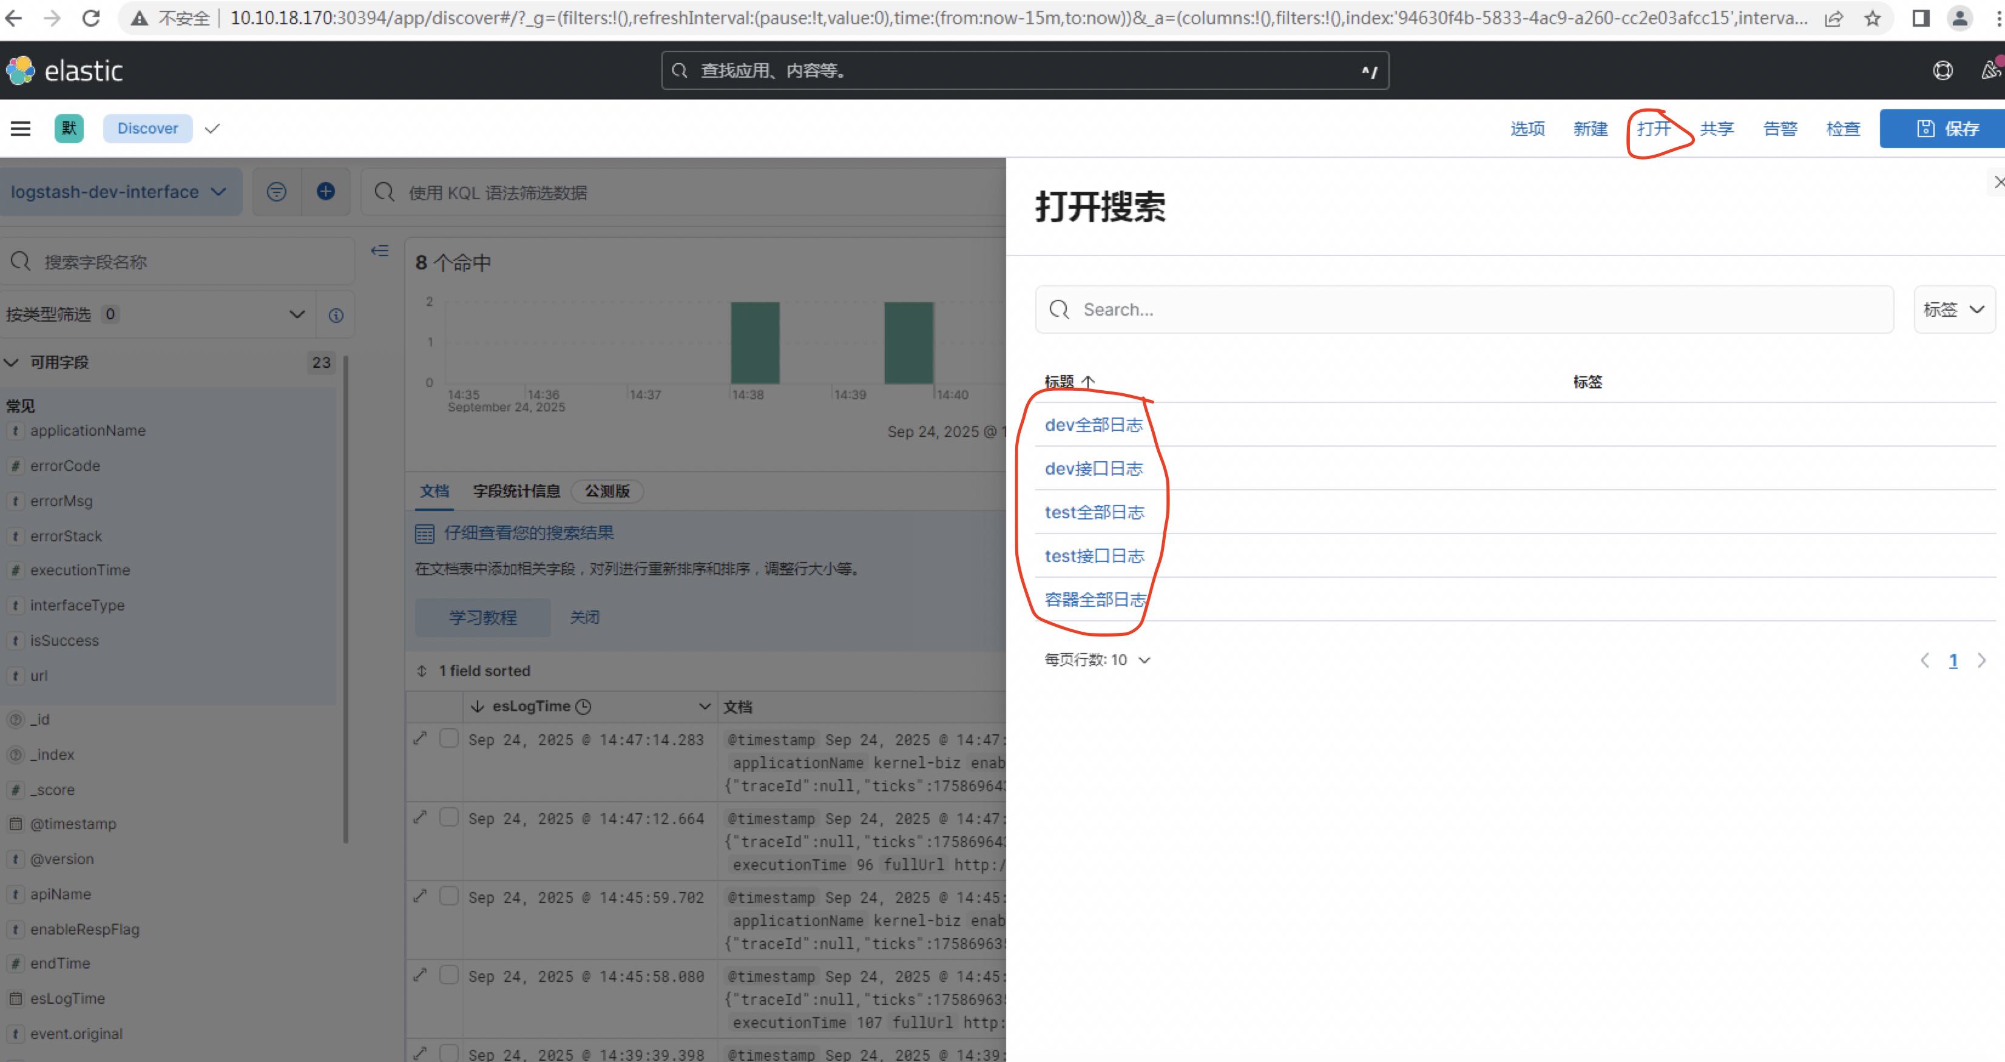Viewport: 2005px width, 1062px height.
Task: Open the help icon in the top bar
Action: pyautogui.click(x=1942, y=70)
